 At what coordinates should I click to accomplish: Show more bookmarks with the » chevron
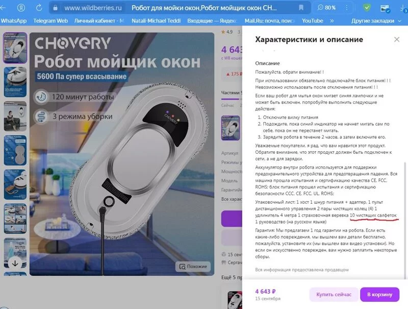tap(332, 21)
